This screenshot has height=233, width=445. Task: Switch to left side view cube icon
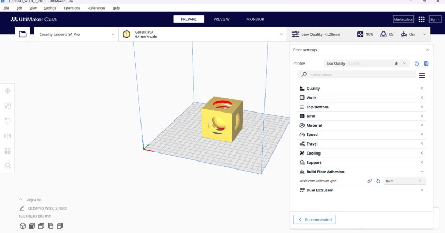(51, 226)
